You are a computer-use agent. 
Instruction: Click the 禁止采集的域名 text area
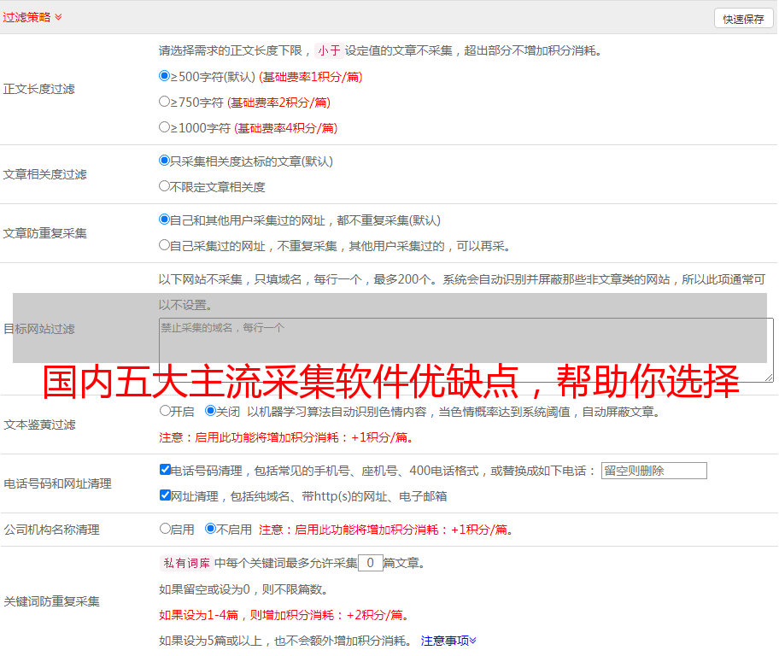pyautogui.click(x=466, y=349)
